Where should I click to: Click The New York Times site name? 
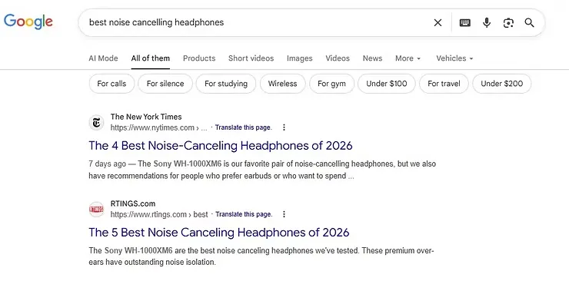click(x=146, y=117)
